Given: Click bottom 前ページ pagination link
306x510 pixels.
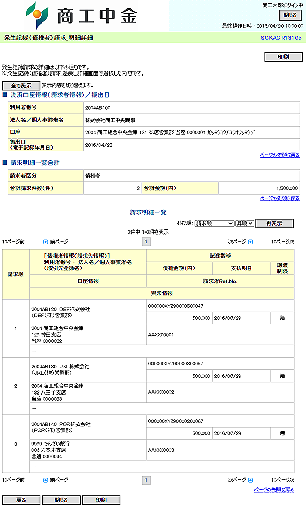Looking at the screenshot, I should [59, 480].
